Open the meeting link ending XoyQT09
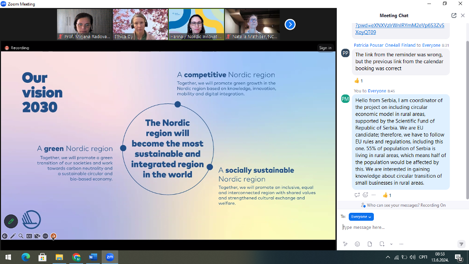This screenshot has width=469, height=264. tap(365, 32)
